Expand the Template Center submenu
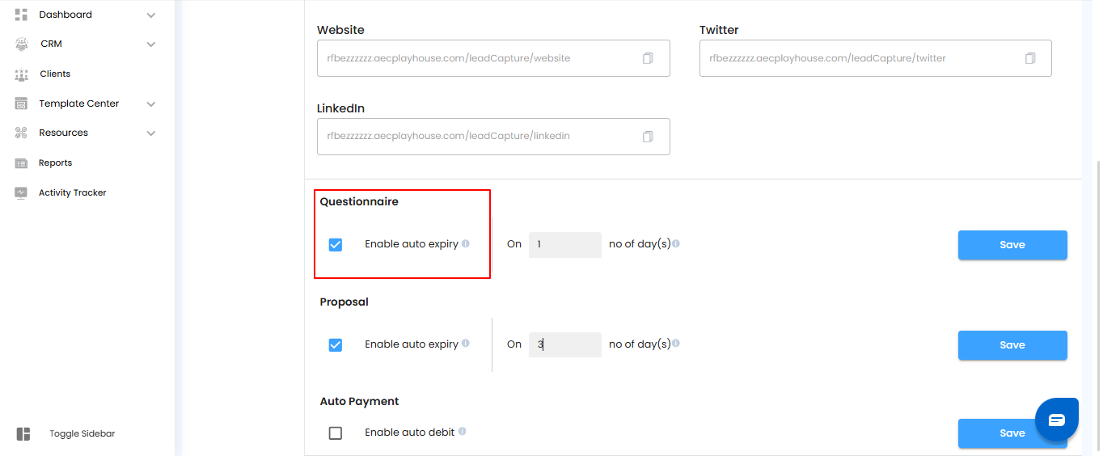This screenshot has width=1103, height=456. [x=151, y=104]
